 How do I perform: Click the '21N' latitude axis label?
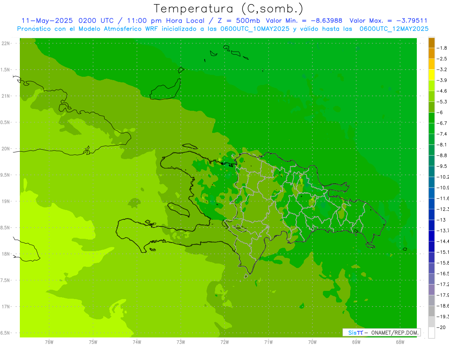click(x=6, y=96)
